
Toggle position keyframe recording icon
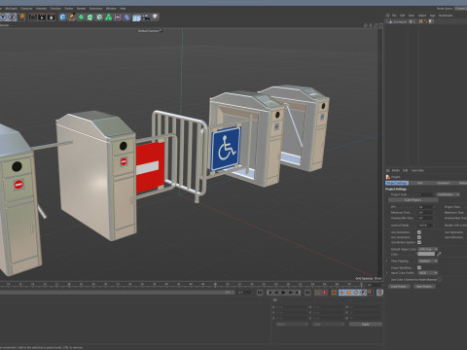click(341, 293)
